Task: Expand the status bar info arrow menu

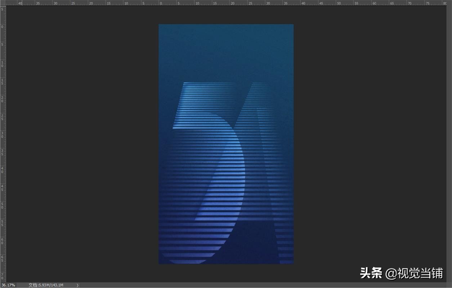Action: click(x=77, y=285)
